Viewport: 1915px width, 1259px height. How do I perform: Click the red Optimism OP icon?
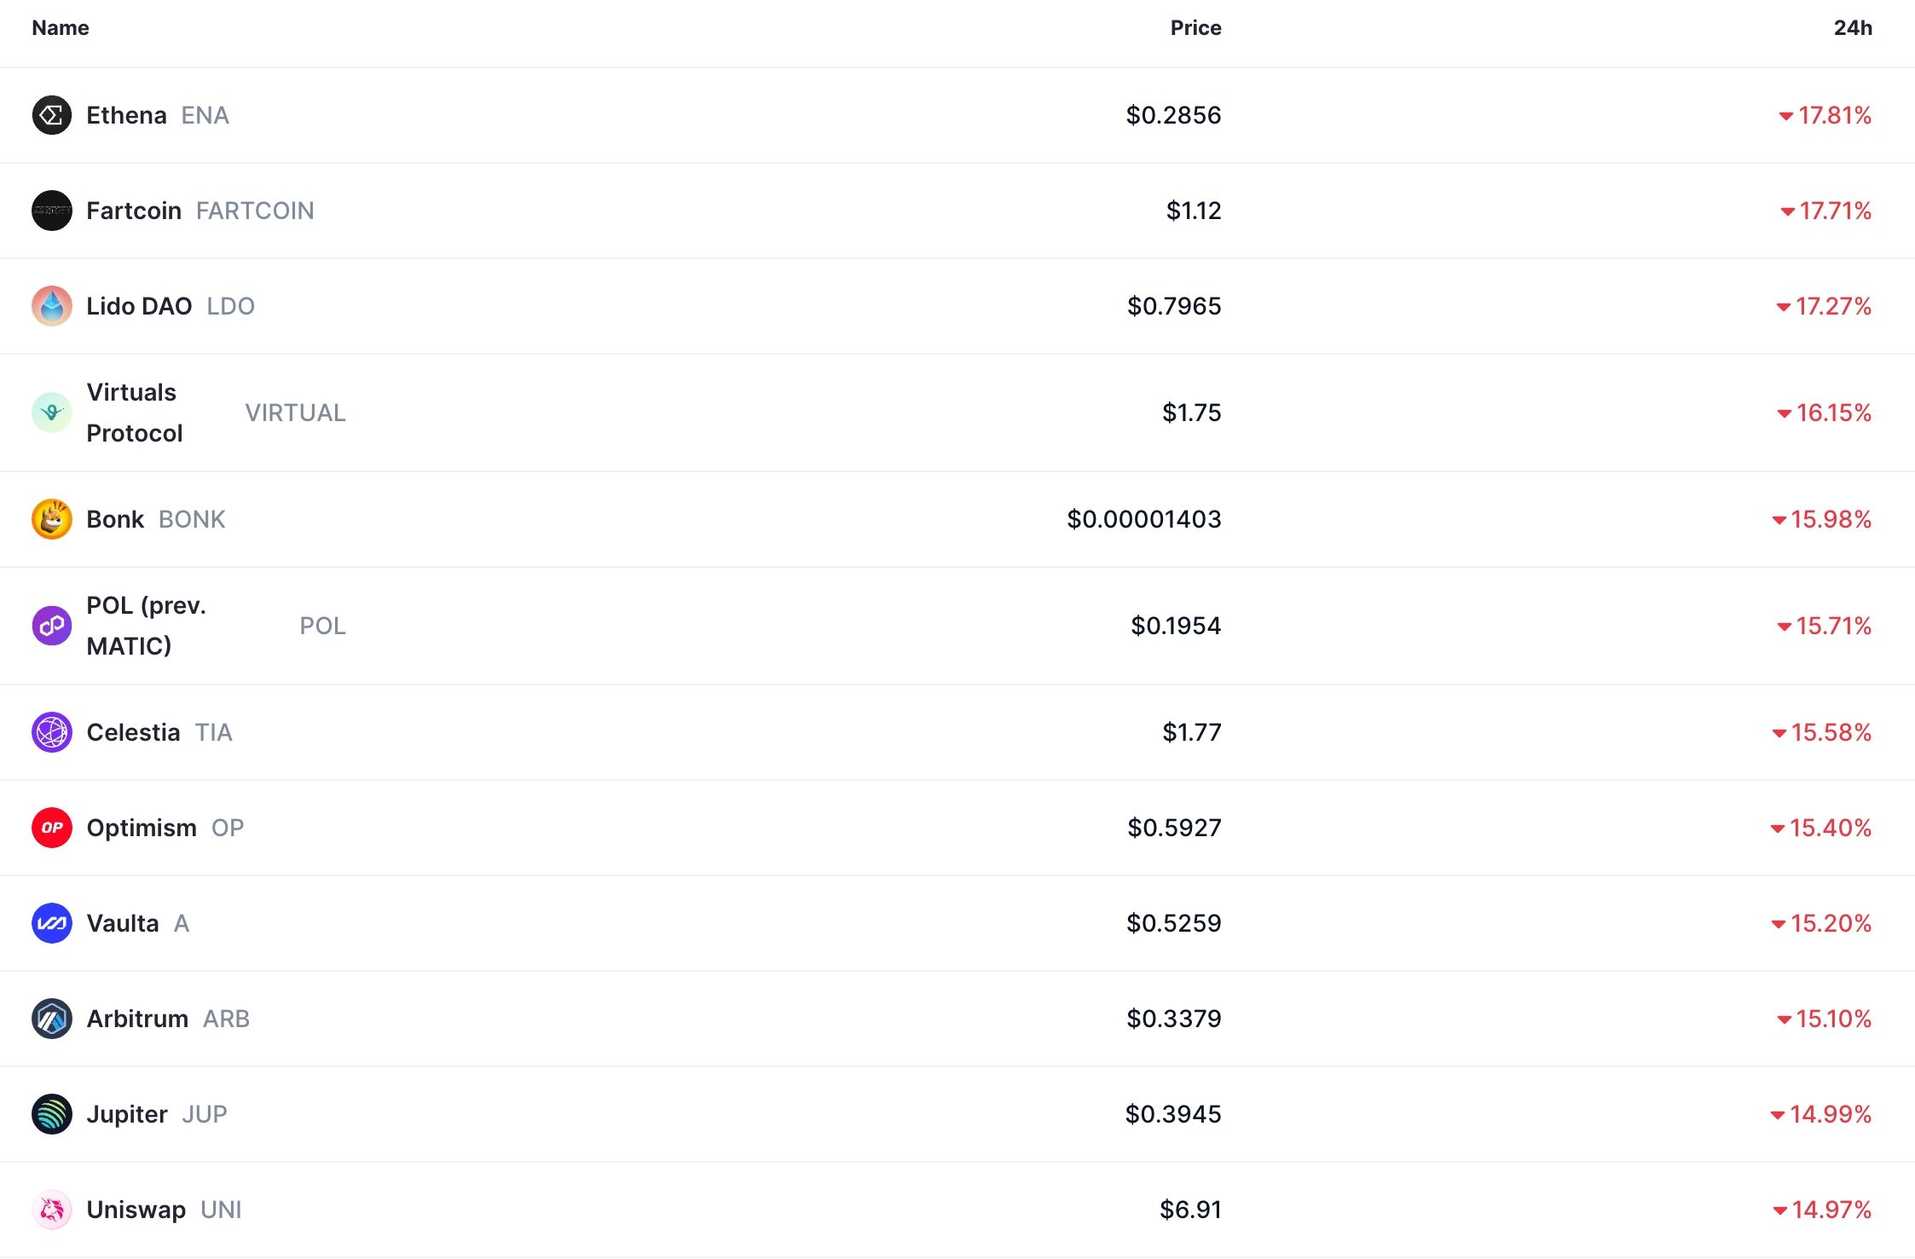pos(52,828)
